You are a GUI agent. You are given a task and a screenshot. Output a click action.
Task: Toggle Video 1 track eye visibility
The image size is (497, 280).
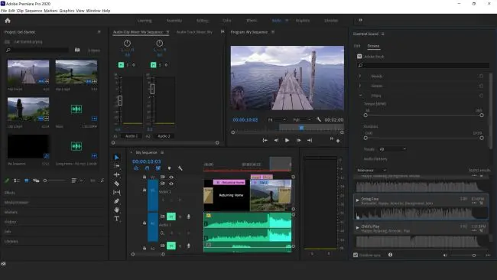click(171, 184)
